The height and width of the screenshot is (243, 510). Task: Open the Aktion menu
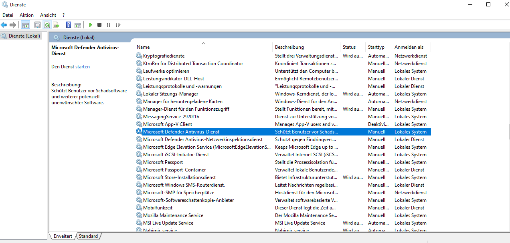[x=27, y=15]
